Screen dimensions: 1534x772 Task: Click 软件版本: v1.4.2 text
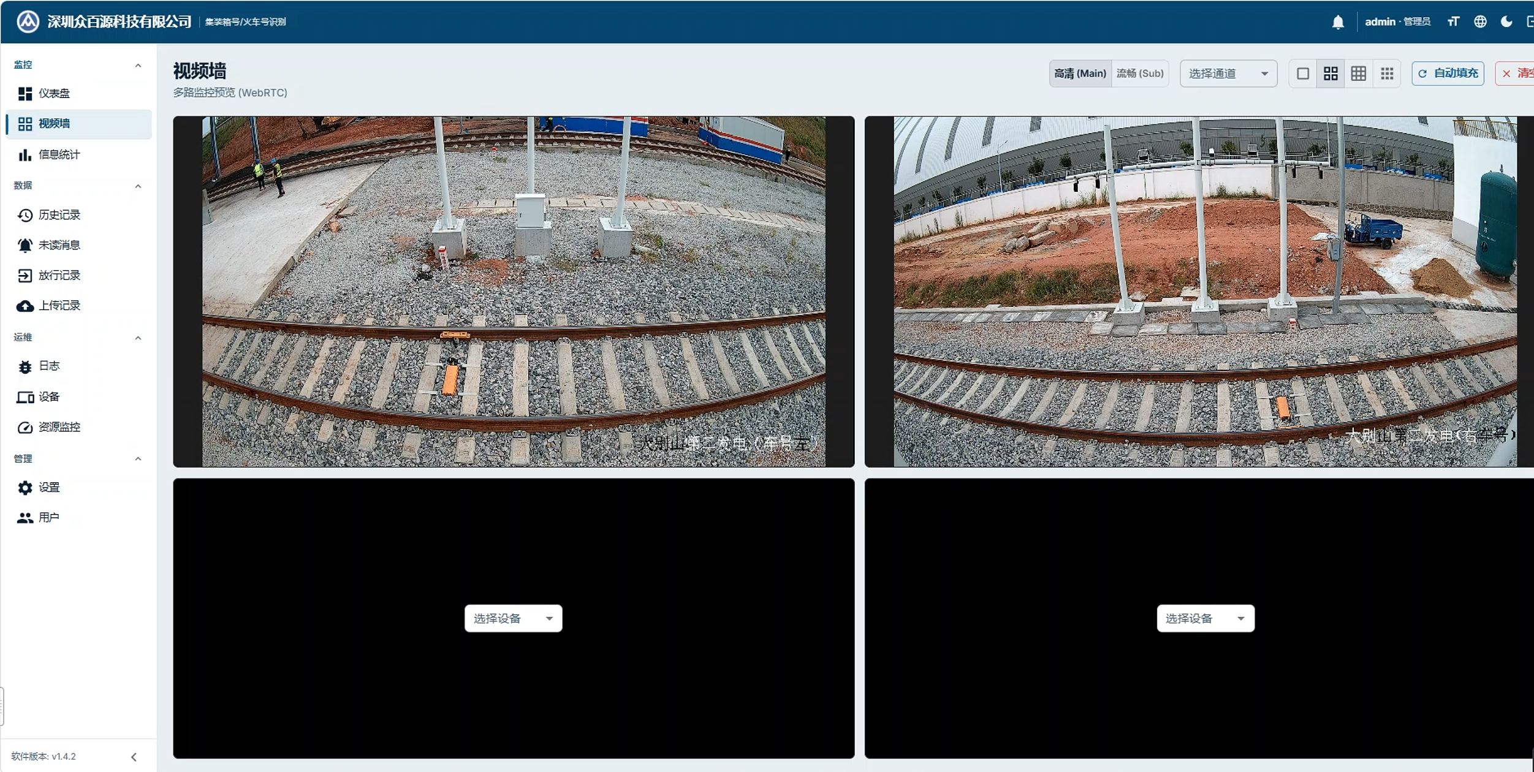(44, 757)
